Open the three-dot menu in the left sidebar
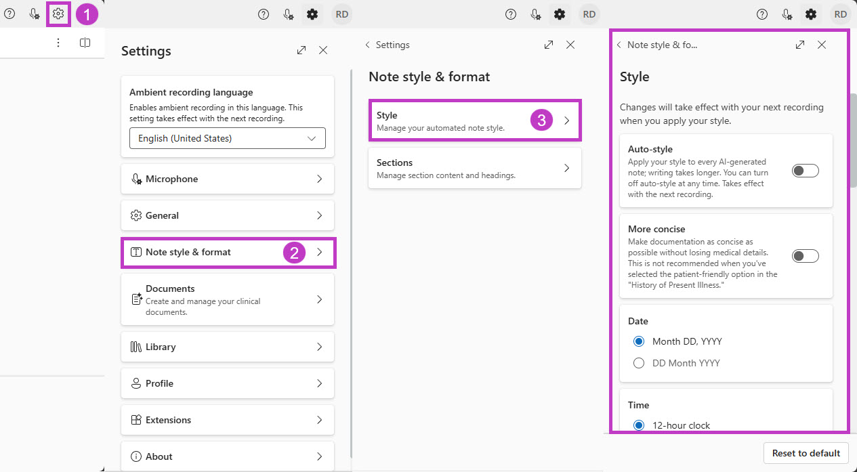This screenshot has height=472, width=857. click(x=58, y=42)
